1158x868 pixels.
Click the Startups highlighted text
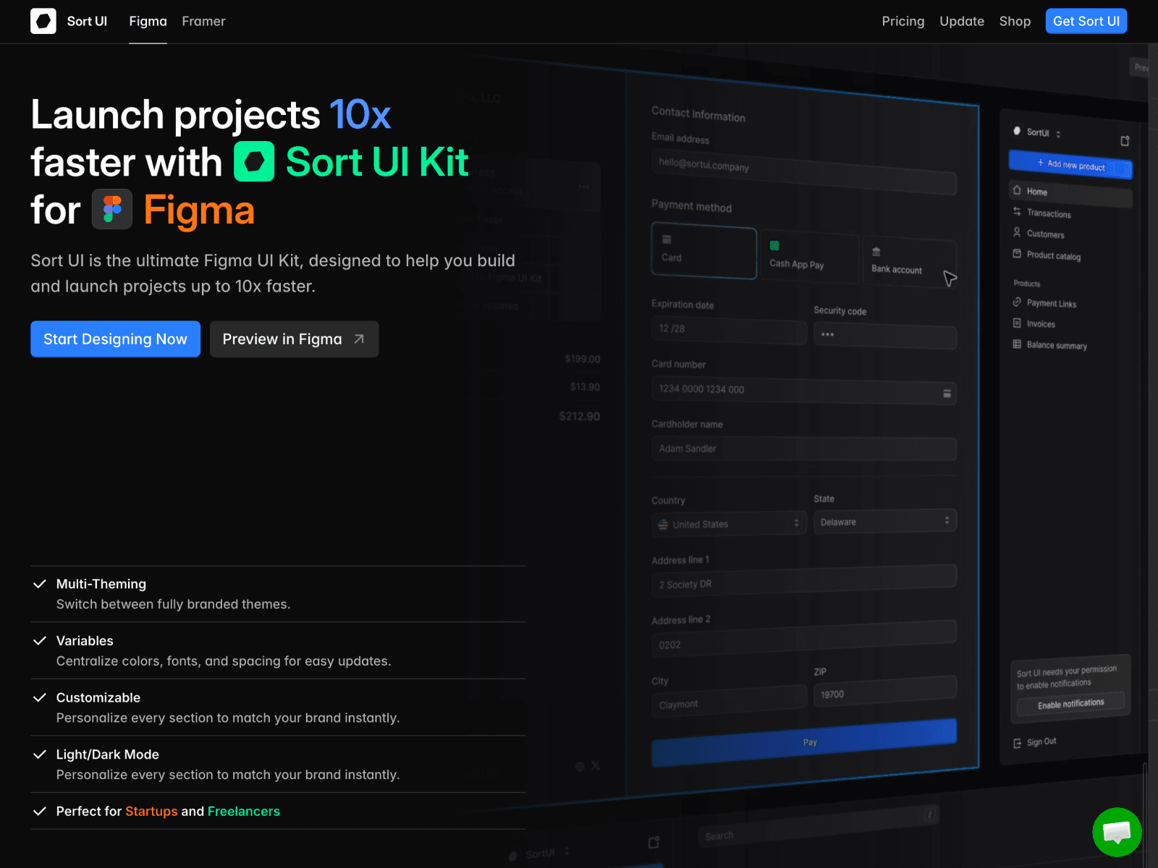(x=151, y=811)
